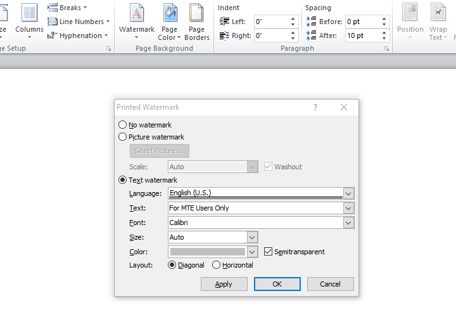Click the Spacing Before 0 pt field
This screenshot has height=317, width=456.
pyautogui.click(x=364, y=22)
